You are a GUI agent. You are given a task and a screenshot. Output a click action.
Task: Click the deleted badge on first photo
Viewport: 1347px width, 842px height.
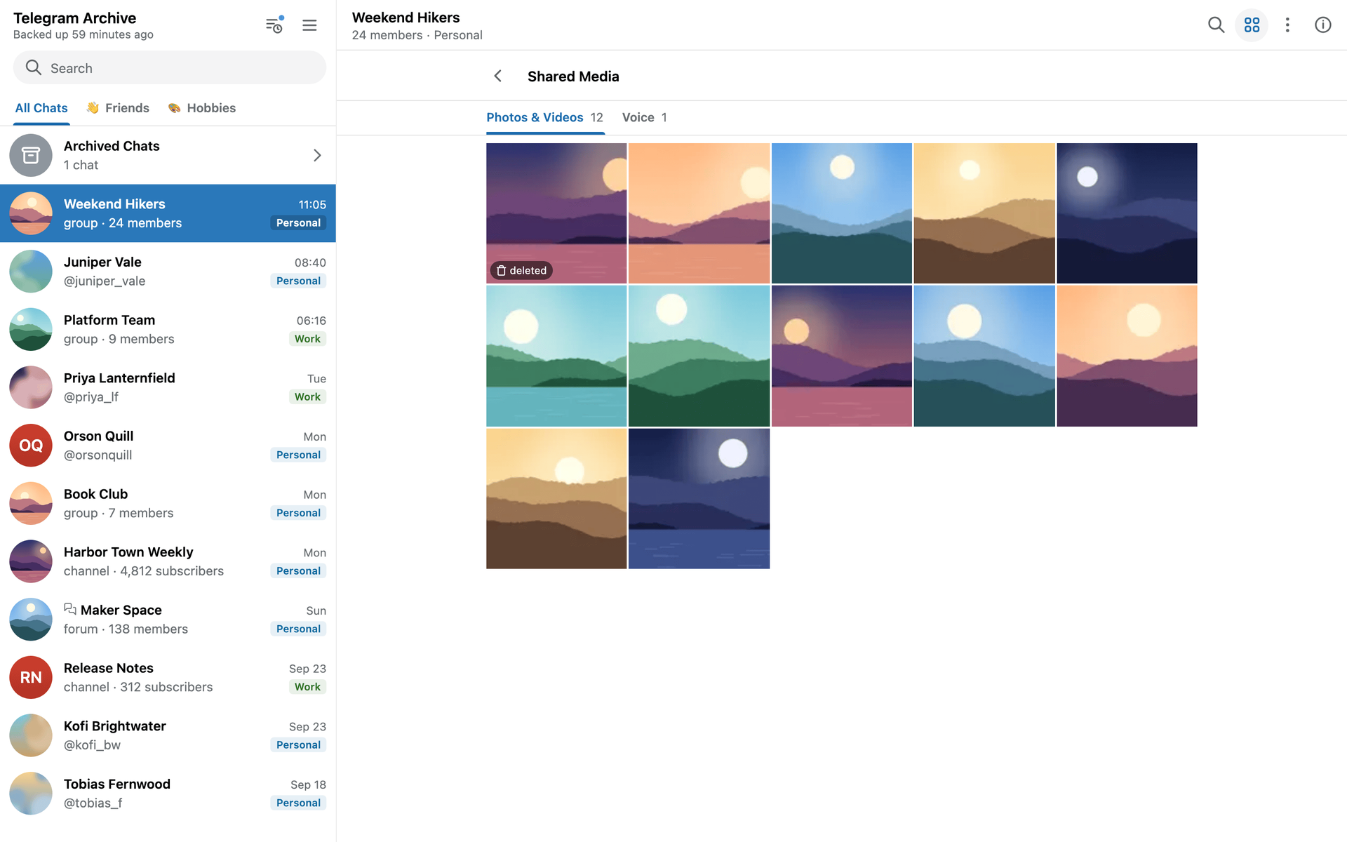521,271
